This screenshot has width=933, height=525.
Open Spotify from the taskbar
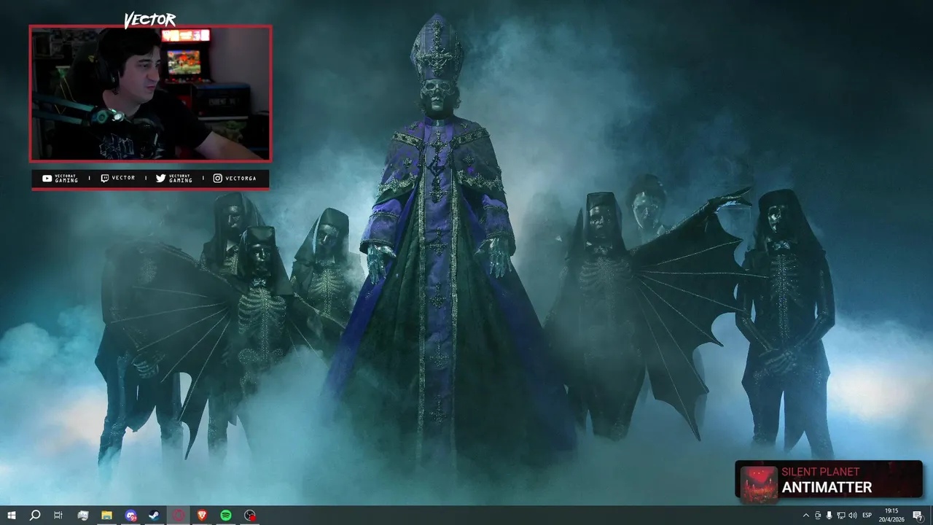tap(226, 516)
